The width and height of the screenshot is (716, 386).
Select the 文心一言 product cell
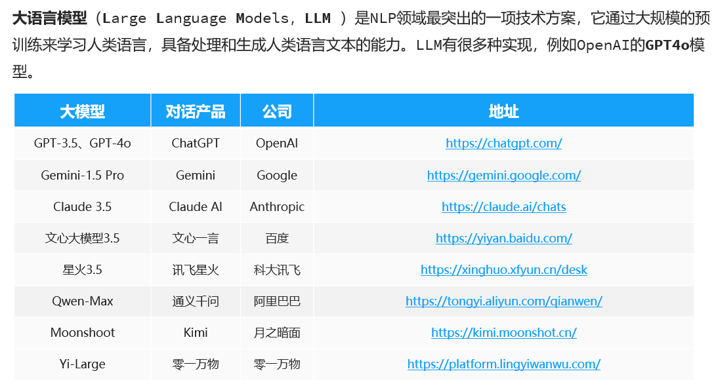click(196, 238)
